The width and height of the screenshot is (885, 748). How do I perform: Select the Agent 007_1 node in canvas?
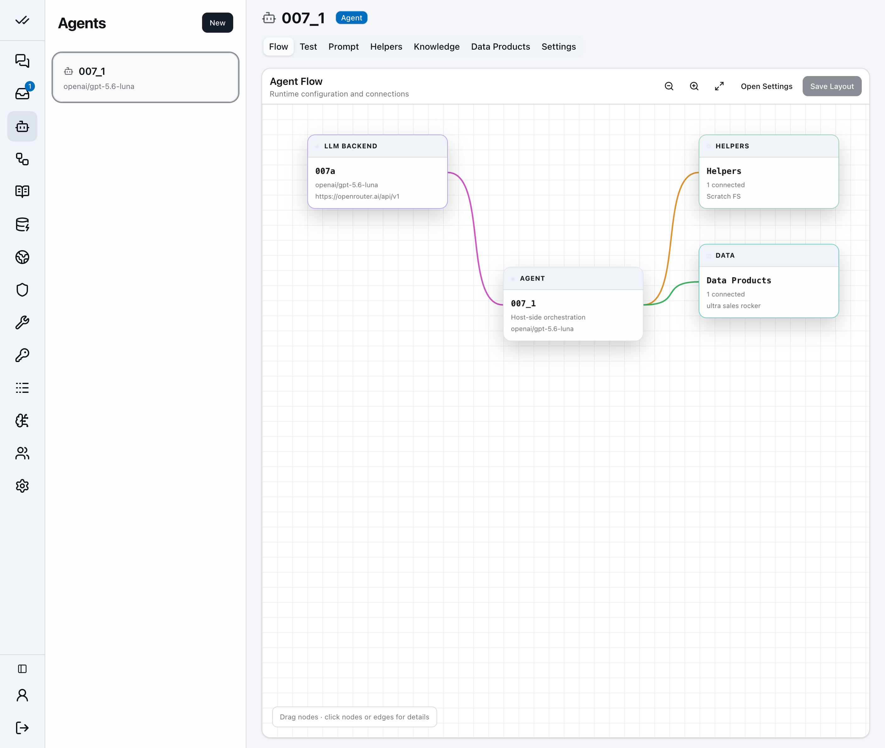click(x=573, y=304)
